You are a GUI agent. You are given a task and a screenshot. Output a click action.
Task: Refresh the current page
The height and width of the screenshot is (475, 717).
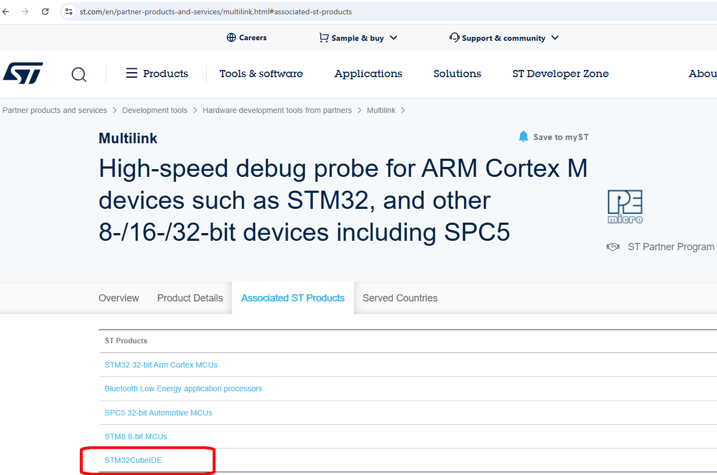coord(45,11)
